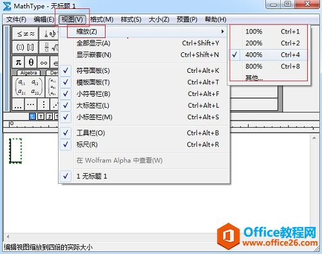Insert the pi symbol
The width and height of the screenshot is (322, 254).
(19, 63)
